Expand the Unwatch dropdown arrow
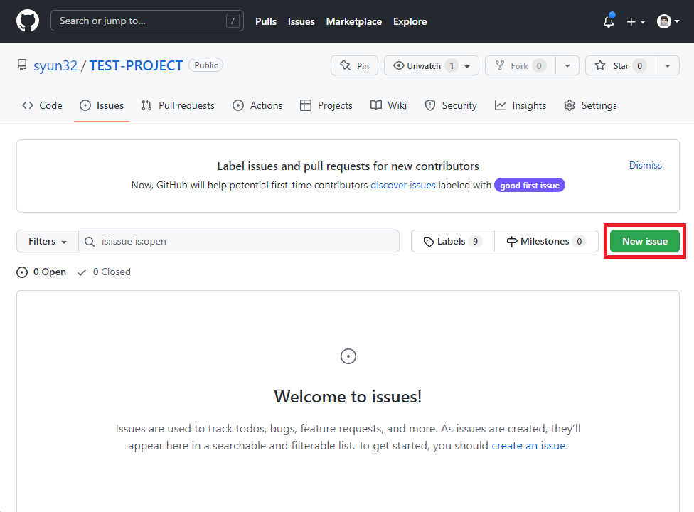 pos(468,66)
